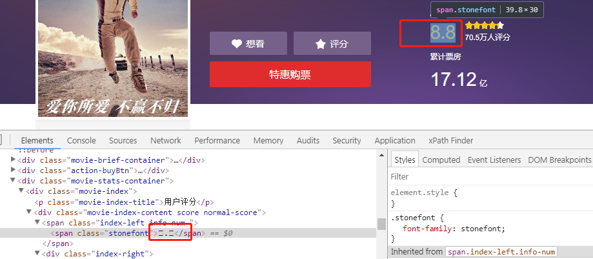Select the movie-index-title p element row

(x=188, y=202)
